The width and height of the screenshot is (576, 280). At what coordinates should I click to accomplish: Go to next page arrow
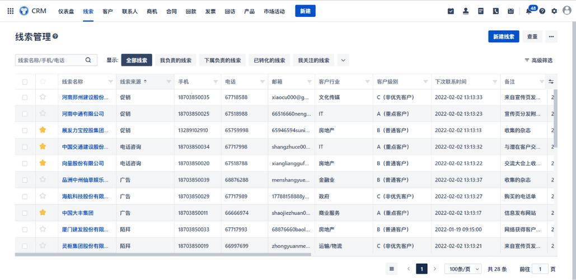click(435, 269)
